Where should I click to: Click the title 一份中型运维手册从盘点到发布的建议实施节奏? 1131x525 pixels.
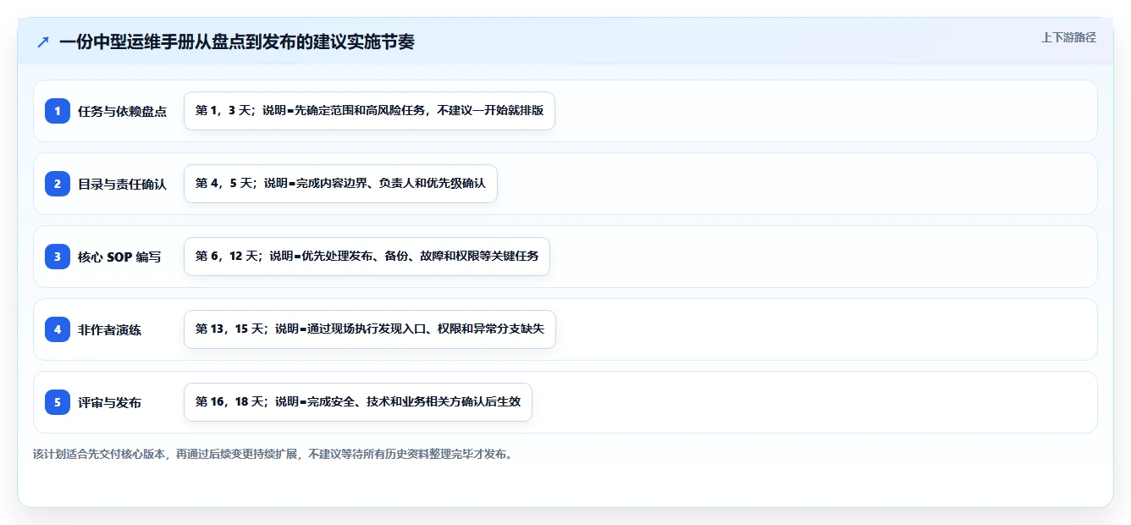[x=237, y=41]
